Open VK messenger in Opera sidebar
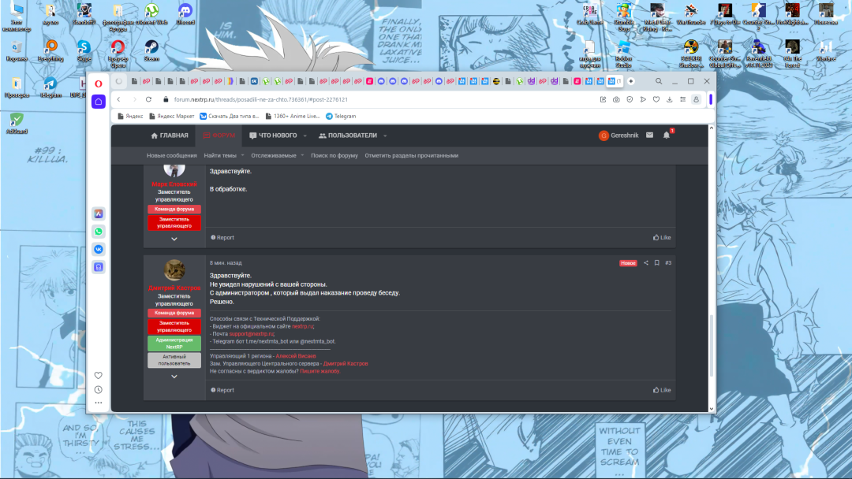 pos(99,250)
